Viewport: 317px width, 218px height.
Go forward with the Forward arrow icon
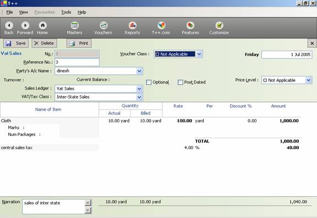[25, 25]
